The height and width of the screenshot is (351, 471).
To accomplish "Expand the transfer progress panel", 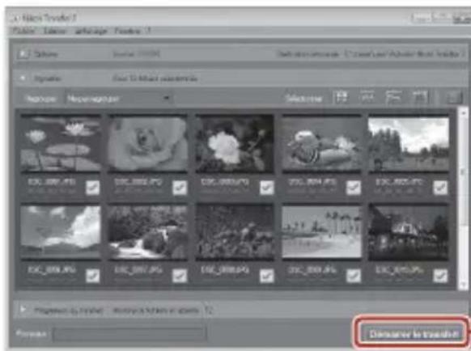I will [23, 310].
